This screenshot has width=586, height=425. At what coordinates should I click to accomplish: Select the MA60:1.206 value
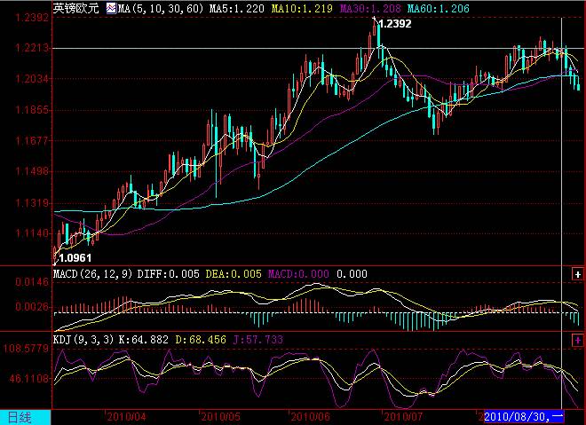tap(438, 9)
